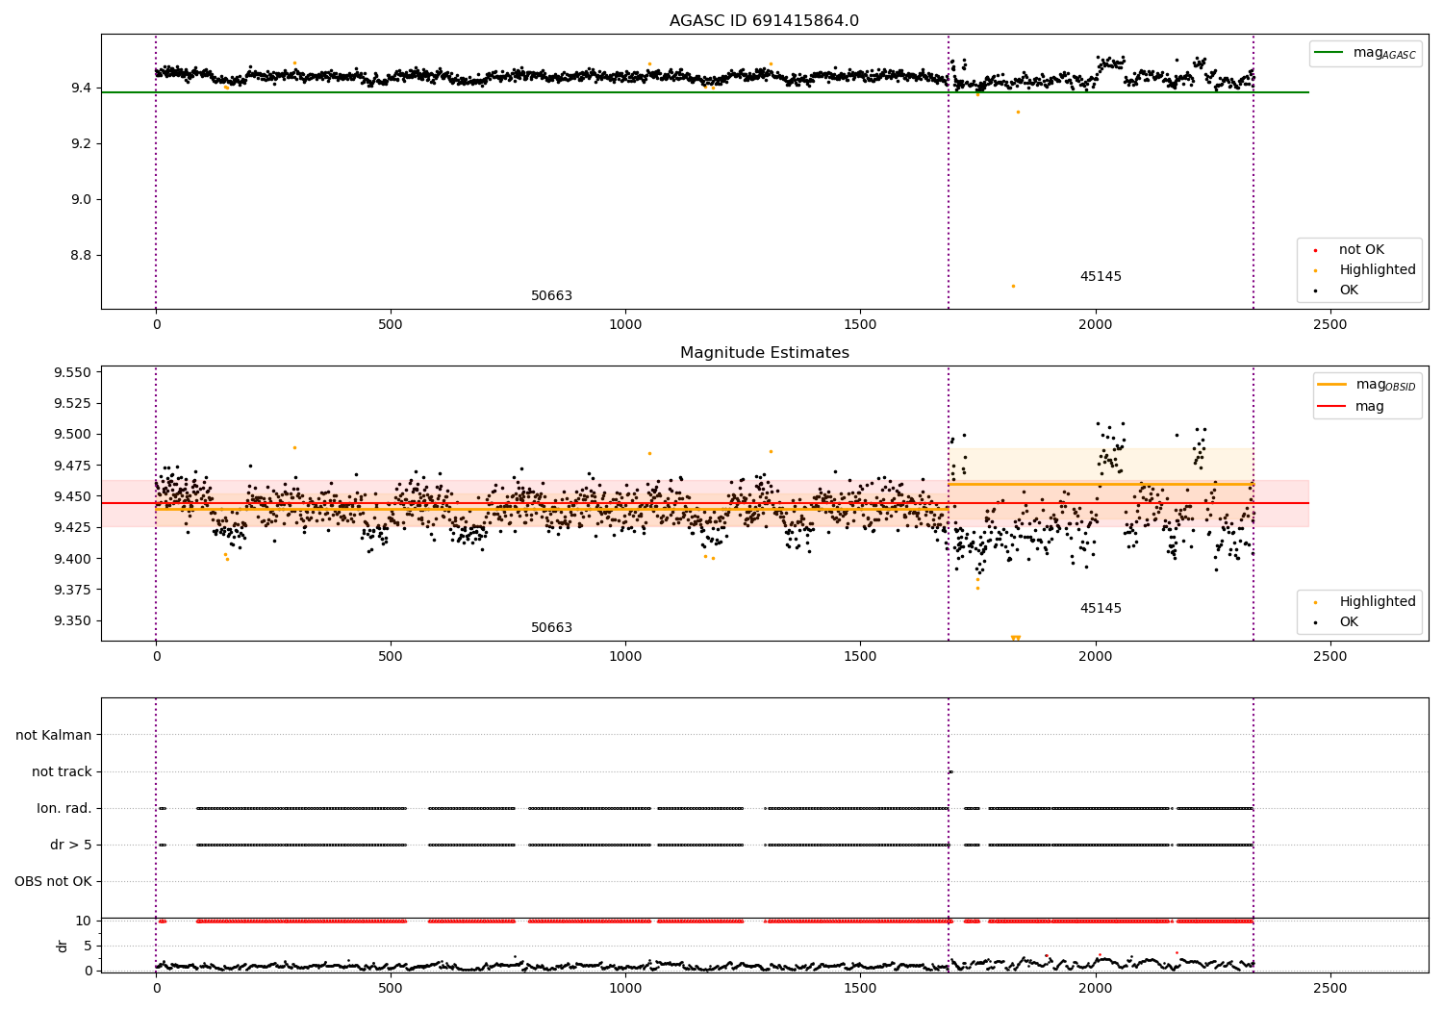Click the orange outlier point near 8.7 in the top plot

click(1013, 286)
